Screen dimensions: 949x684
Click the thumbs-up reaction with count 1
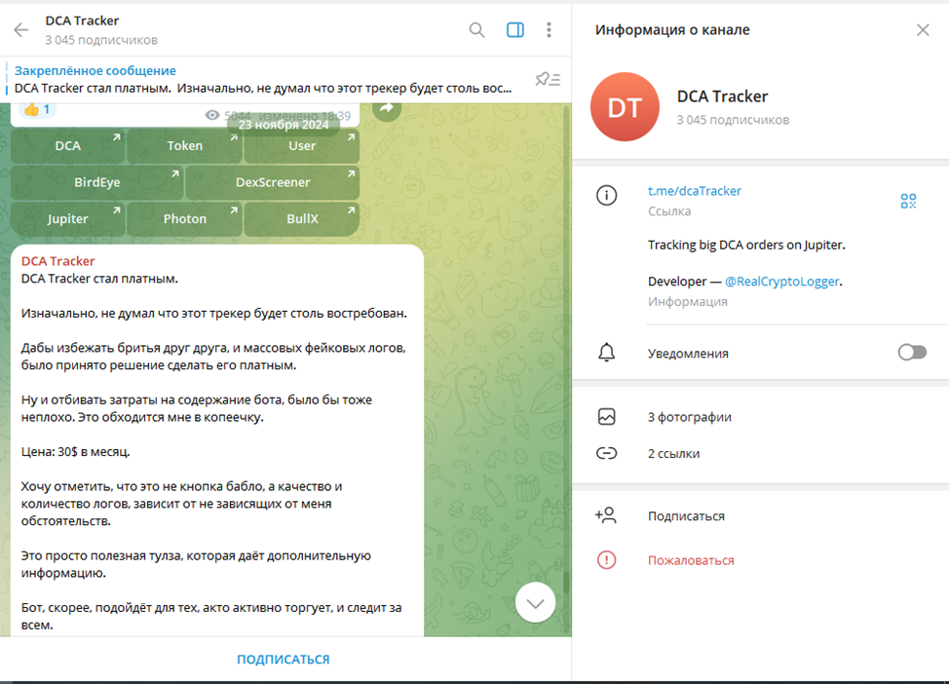click(x=37, y=110)
